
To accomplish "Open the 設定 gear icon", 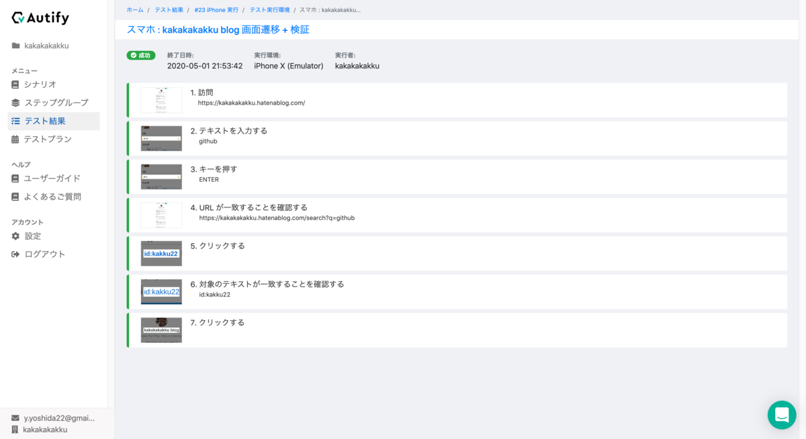I will click(x=15, y=236).
